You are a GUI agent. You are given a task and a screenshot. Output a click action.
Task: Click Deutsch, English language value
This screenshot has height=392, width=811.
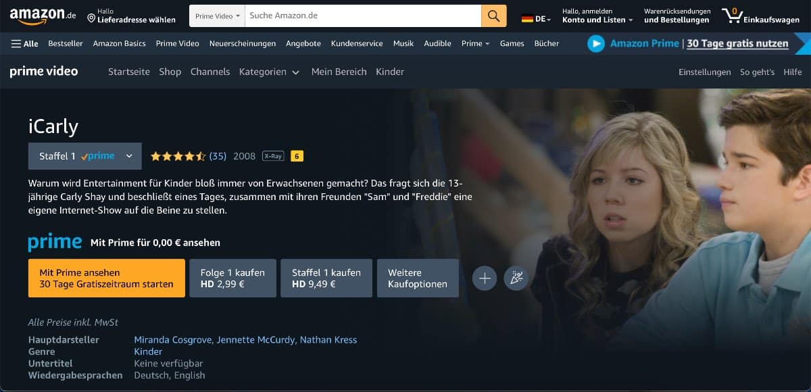(x=169, y=375)
